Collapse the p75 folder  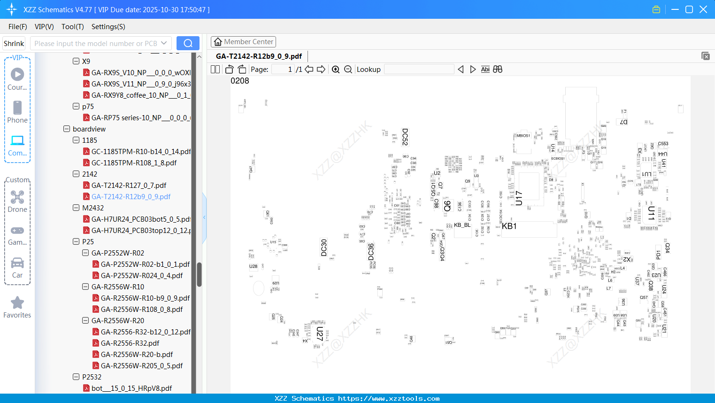[x=76, y=106]
